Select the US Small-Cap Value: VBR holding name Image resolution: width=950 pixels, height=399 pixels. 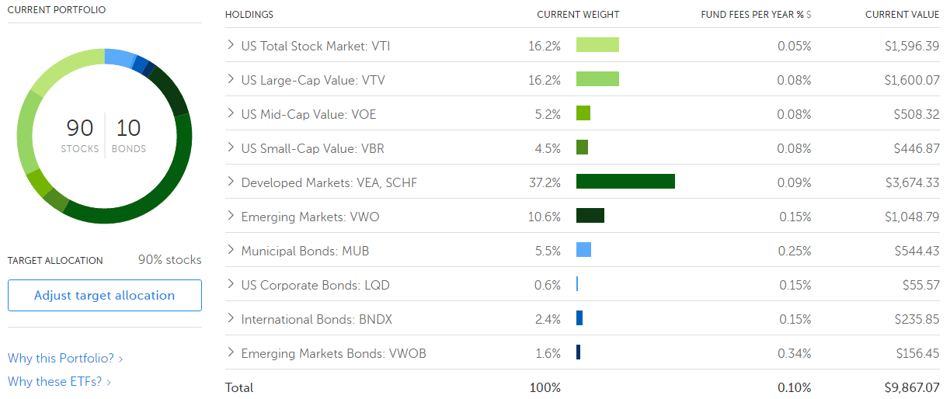tap(311, 148)
